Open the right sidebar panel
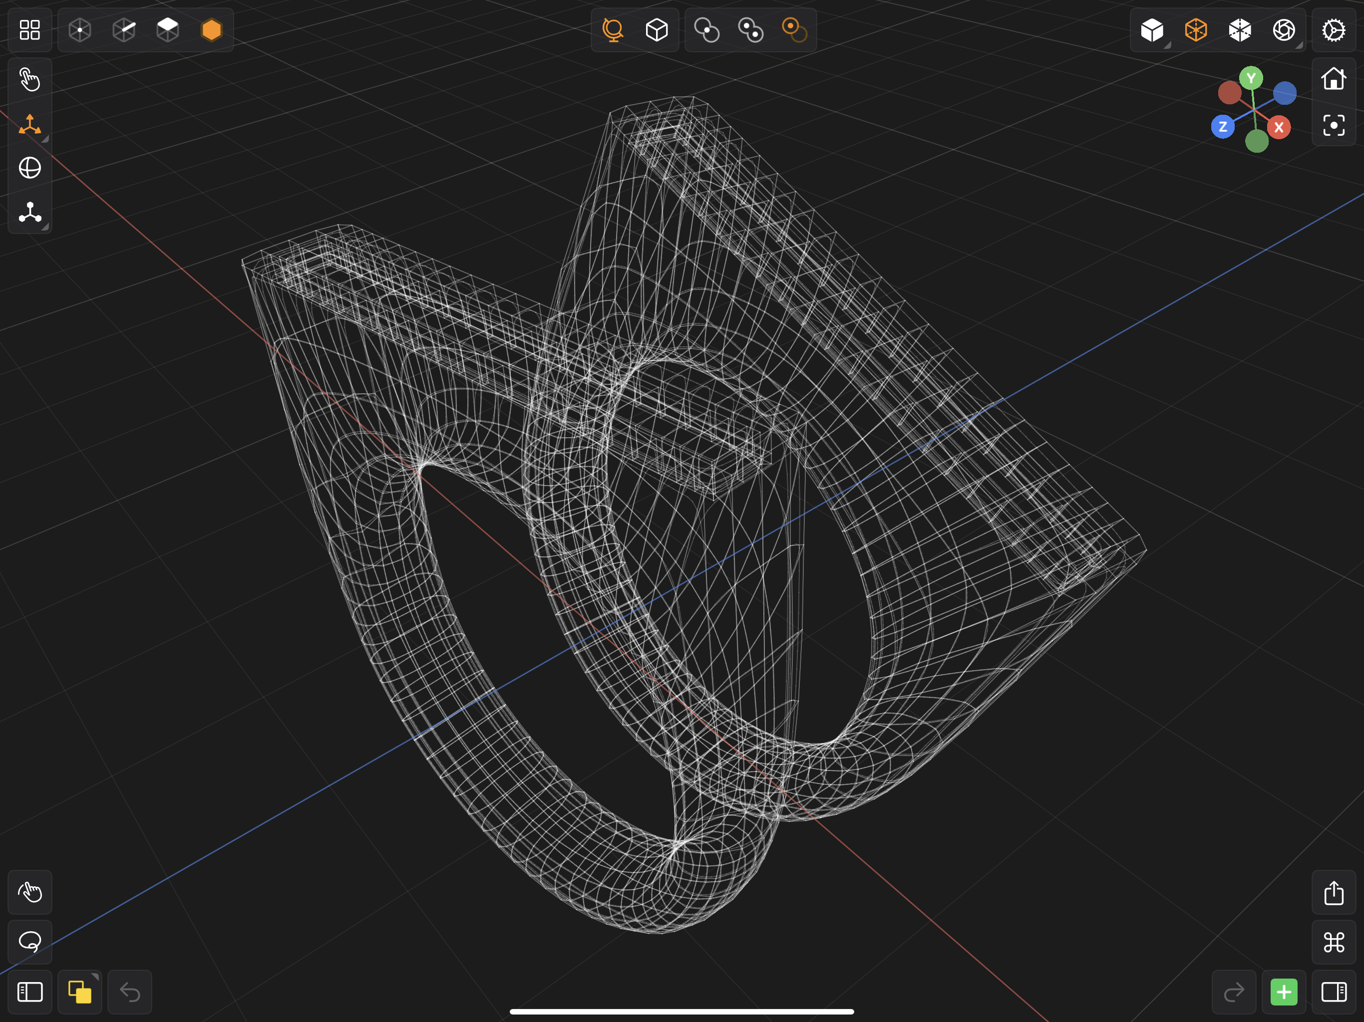Screen dimensions: 1364x1022 point(1334,992)
